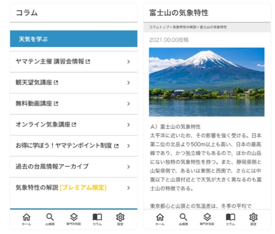Select the コラム book icon in left screen
275x234 pixels.
click(x=97, y=217)
